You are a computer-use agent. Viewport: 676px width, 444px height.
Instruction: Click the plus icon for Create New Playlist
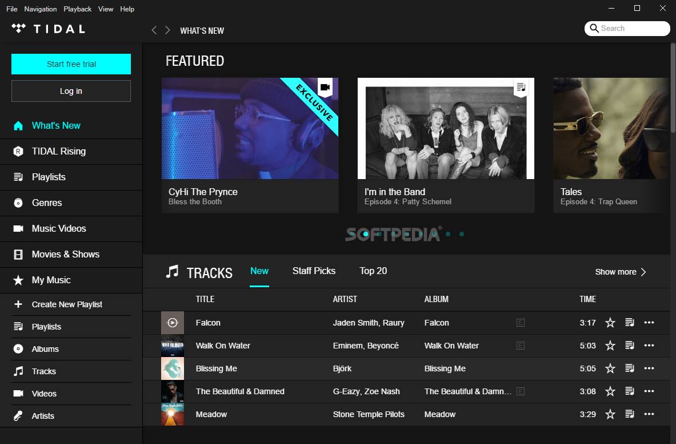pyautogui.click(x=18, y=304)
